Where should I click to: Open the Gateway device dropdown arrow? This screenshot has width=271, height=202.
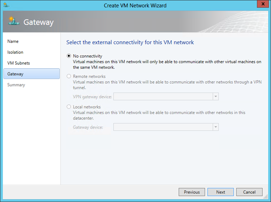[215, 127]
